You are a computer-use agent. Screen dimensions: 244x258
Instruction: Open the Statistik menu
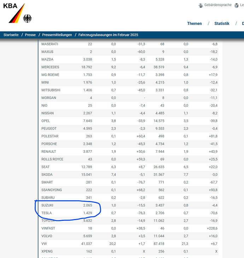[222, 23]
